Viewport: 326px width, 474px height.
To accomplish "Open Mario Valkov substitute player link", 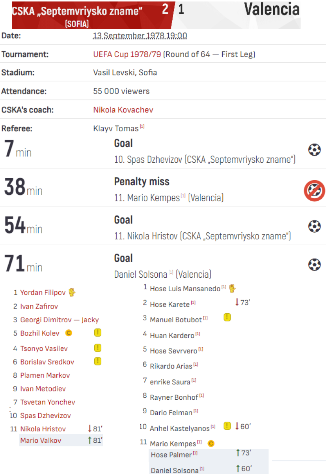I will click(x=41, y=440).
